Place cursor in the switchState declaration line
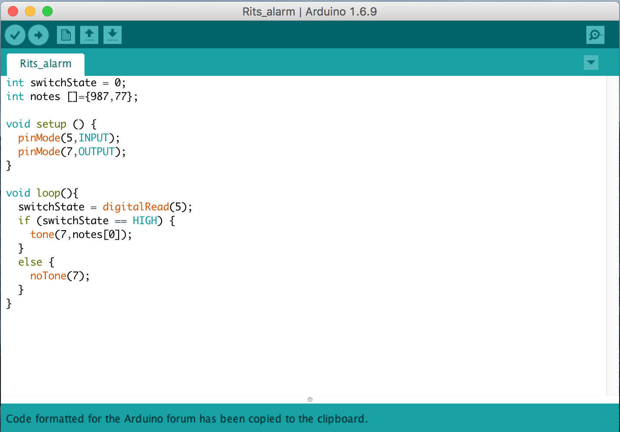Image resolution: width=620 pixels, height=432 pixels. pyautogui.click(x=66, y=83)
